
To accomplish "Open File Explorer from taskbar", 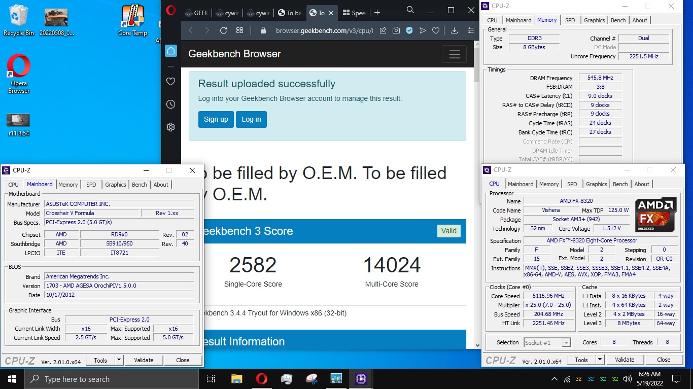I will pyautogui.click(x=237, y=379).
